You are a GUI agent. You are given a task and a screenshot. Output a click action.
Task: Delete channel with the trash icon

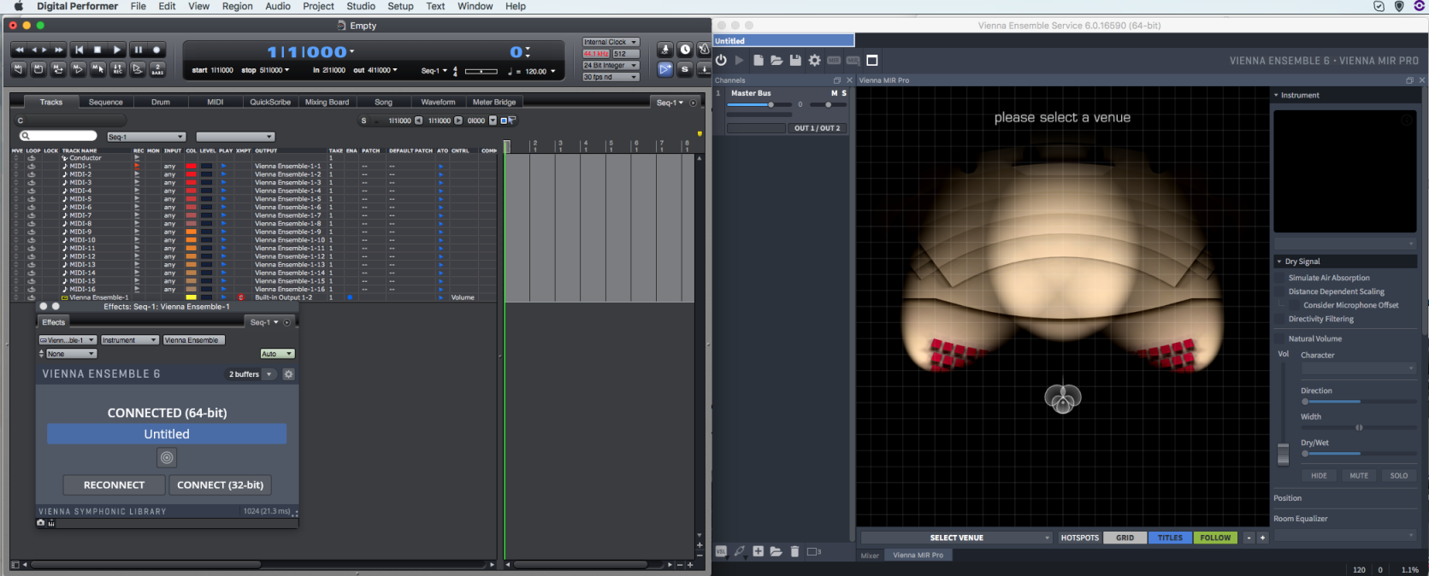pos(794,551)
